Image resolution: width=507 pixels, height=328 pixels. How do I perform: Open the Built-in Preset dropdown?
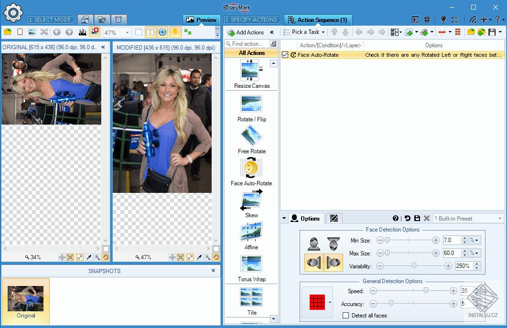coord(499,219)
